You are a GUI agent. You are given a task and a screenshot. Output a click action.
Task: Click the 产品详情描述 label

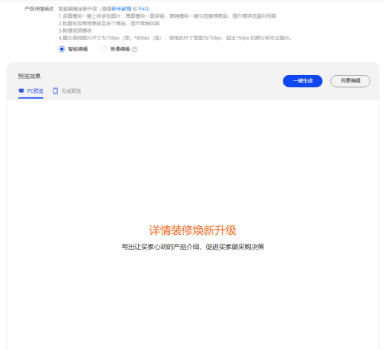[39, 9]
